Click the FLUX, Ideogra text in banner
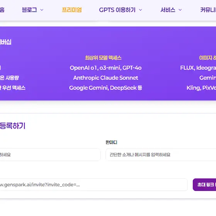The width and height of the screenshot is (216, 216). point(198,68)
